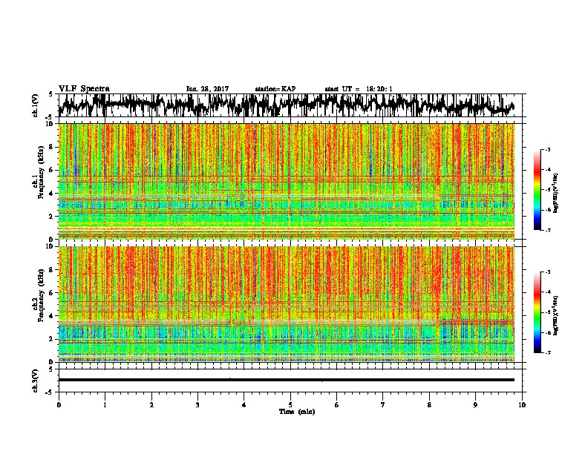Click the ch.1 spectrogram "6" kHz tick label
588x454 pixels.
pyautogui.click(x=51, y=170)
